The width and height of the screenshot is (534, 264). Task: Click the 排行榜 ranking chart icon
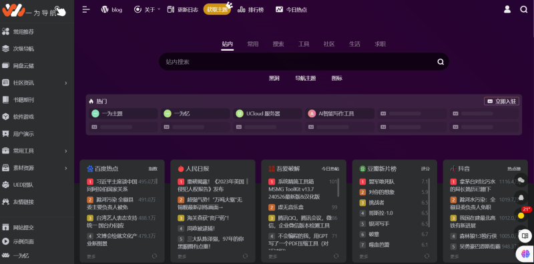click(x=242, y=9)
